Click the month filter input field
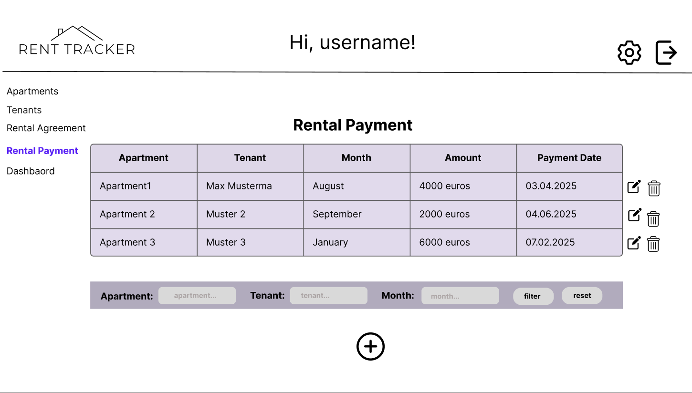Viewport: 692px width, 393px height. click(460, 296)
